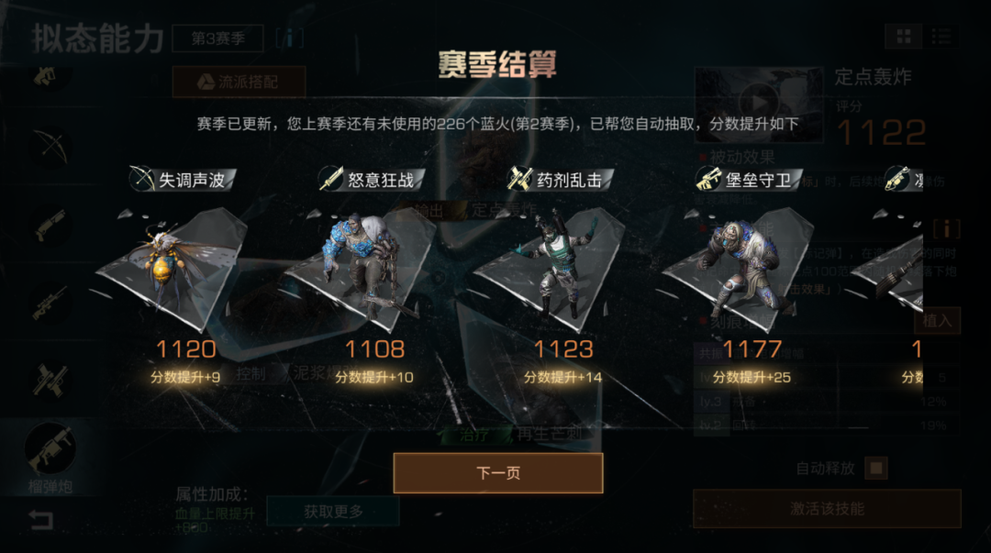Select the 榴弹炮 weapon icon in sidebar
The height and width of the screenshot is (553, 991).
pyautogui.click(x=50, y=448)
